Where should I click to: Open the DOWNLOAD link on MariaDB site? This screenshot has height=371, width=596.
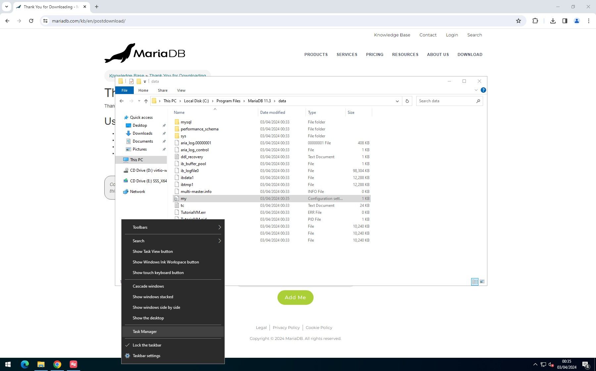(470, 55)
